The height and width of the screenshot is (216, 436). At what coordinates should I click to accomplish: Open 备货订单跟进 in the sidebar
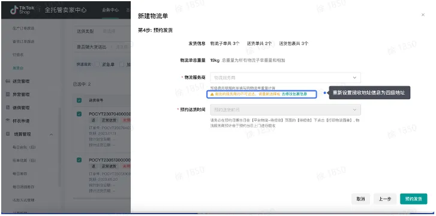23,42
